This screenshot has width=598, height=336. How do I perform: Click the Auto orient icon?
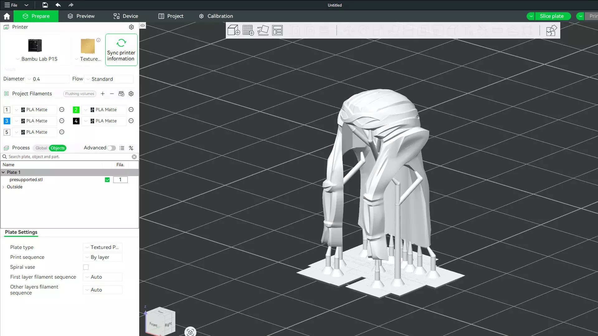[x=263, y=30]
